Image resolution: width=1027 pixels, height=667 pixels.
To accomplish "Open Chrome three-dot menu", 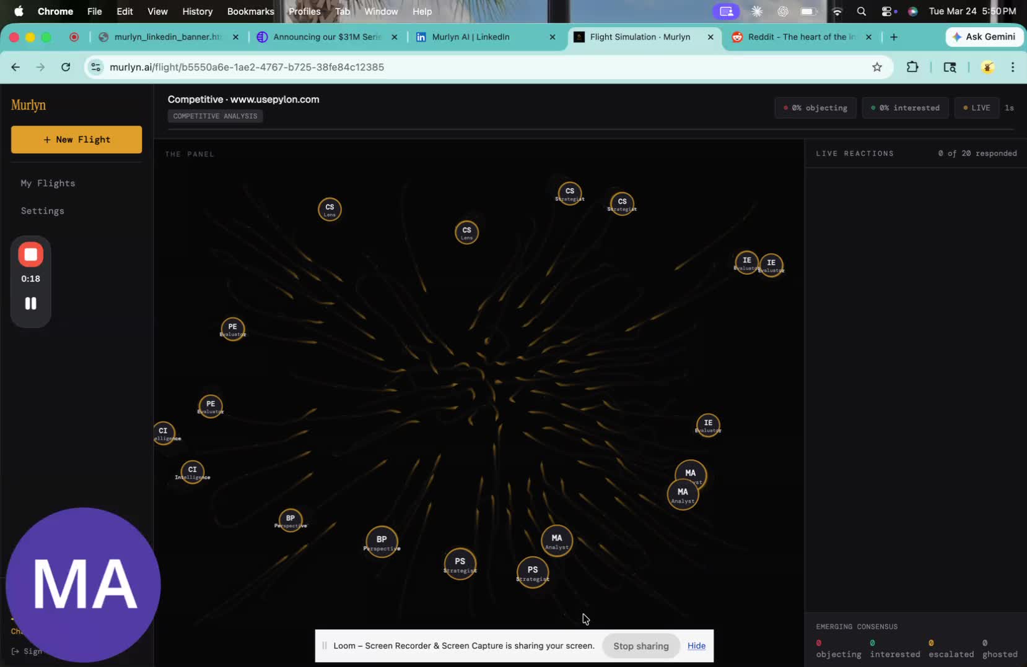I will coord(1013,67).
